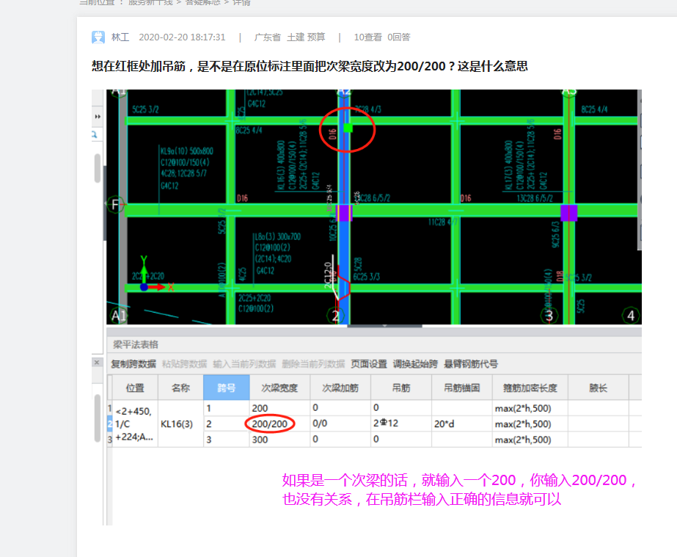Image resolution: width=677 pixels, height=557 pixels.
Task: Select the 次梁加筋 column header
Action: point(340,387)
